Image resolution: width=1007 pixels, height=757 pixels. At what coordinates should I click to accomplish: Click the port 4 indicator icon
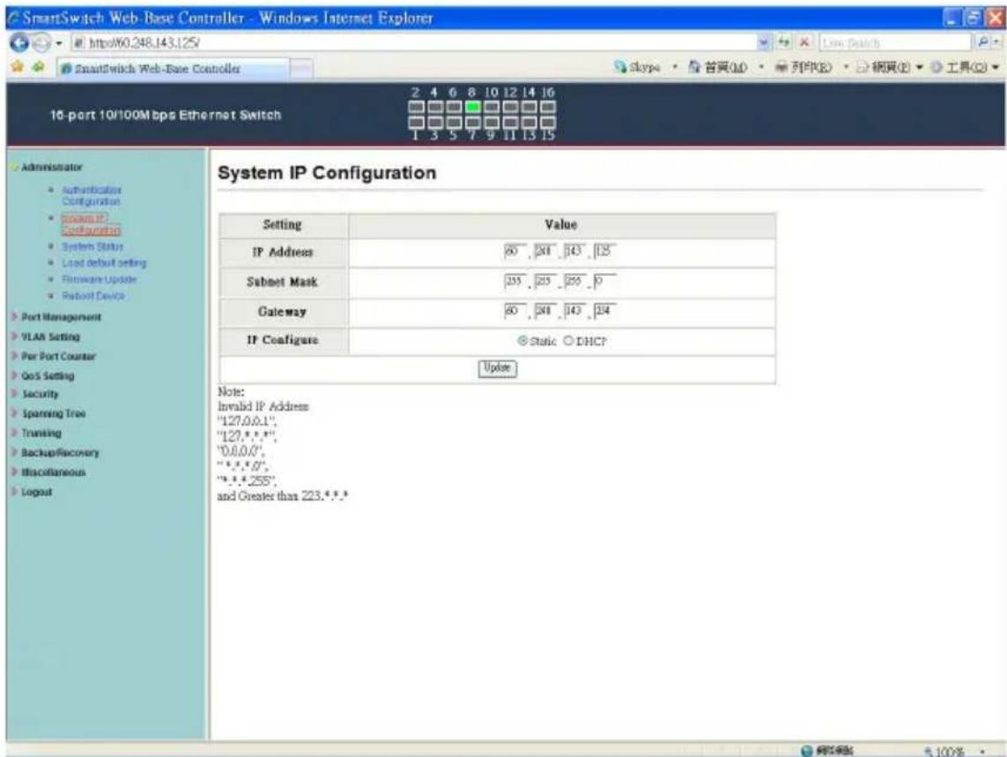tap(435, 107)
